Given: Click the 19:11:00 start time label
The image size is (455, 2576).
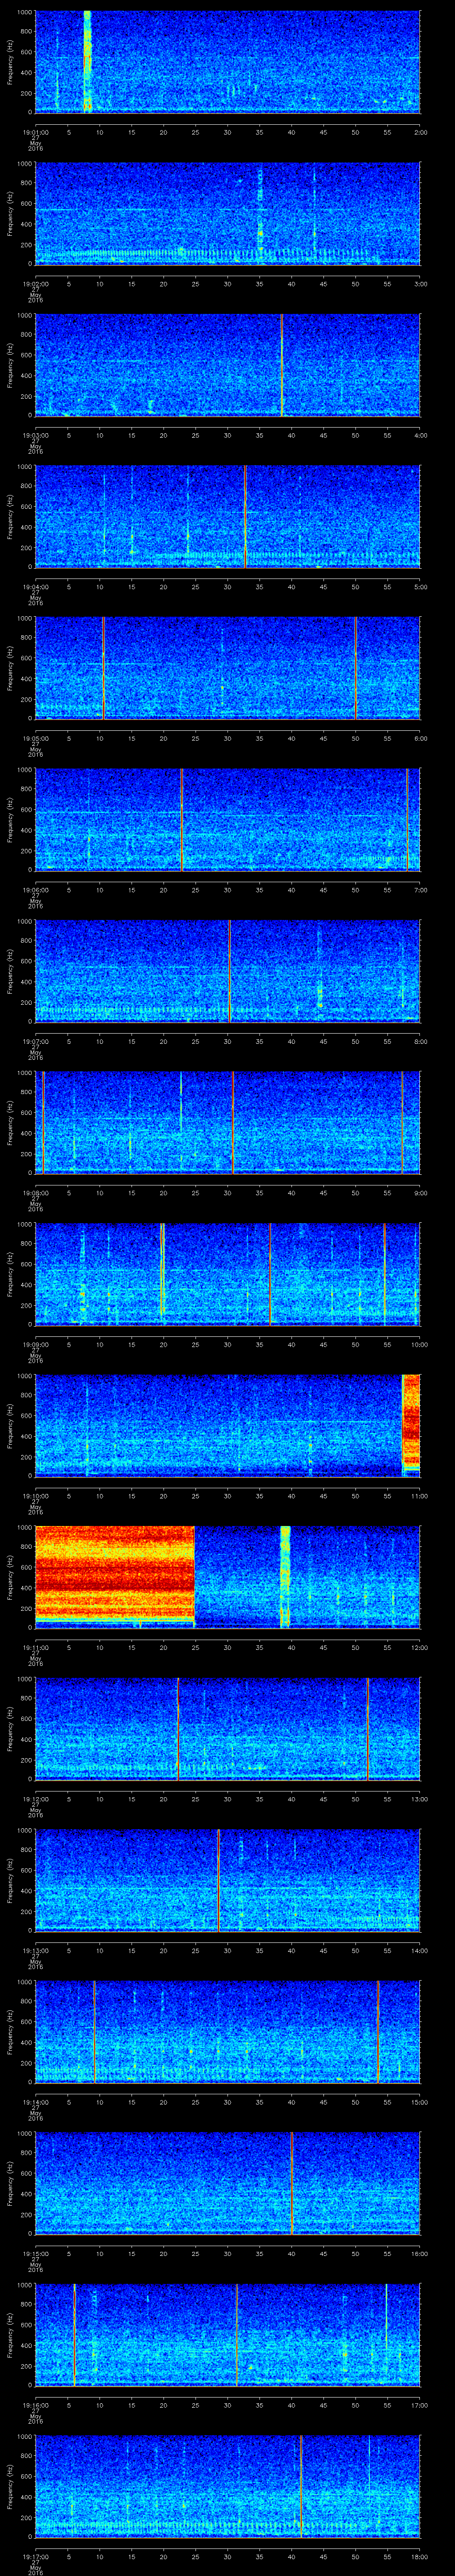Looking at the screenshot, I should (x=35, y=1647).
